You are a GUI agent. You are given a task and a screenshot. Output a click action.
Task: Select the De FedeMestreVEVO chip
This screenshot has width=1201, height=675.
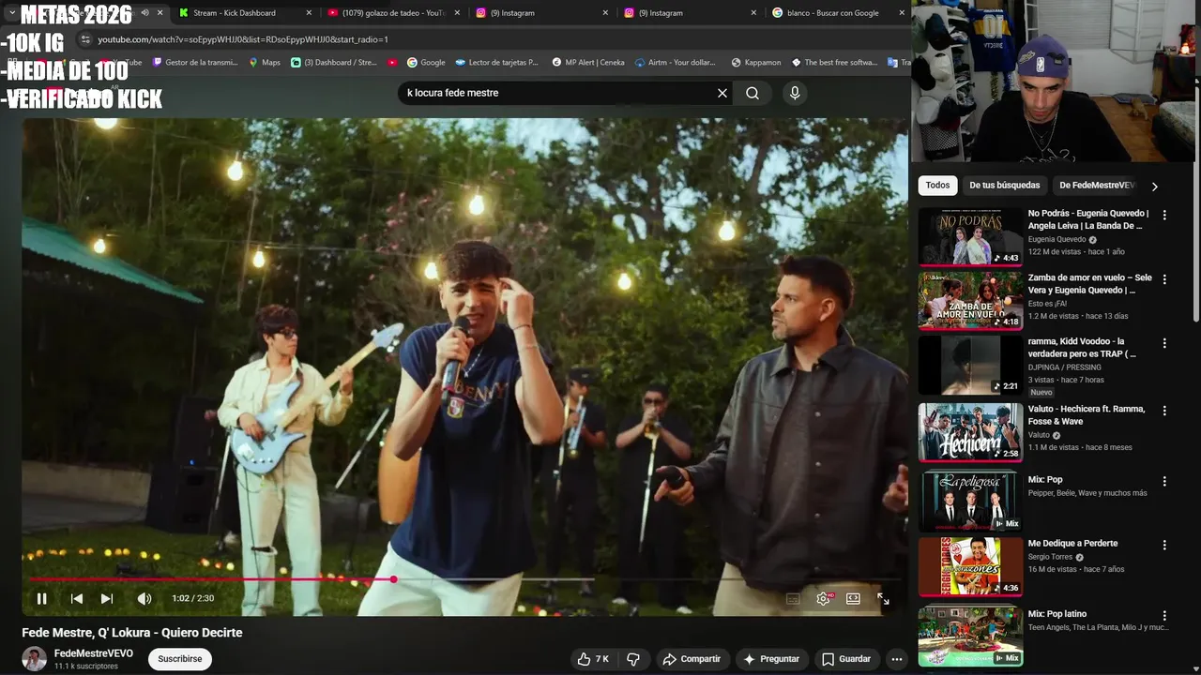(x=1097, y=186)
